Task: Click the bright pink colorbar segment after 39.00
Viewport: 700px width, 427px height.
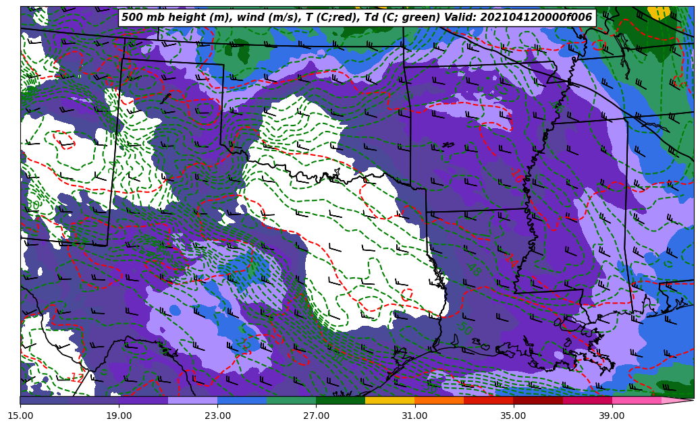Action: 636,400
